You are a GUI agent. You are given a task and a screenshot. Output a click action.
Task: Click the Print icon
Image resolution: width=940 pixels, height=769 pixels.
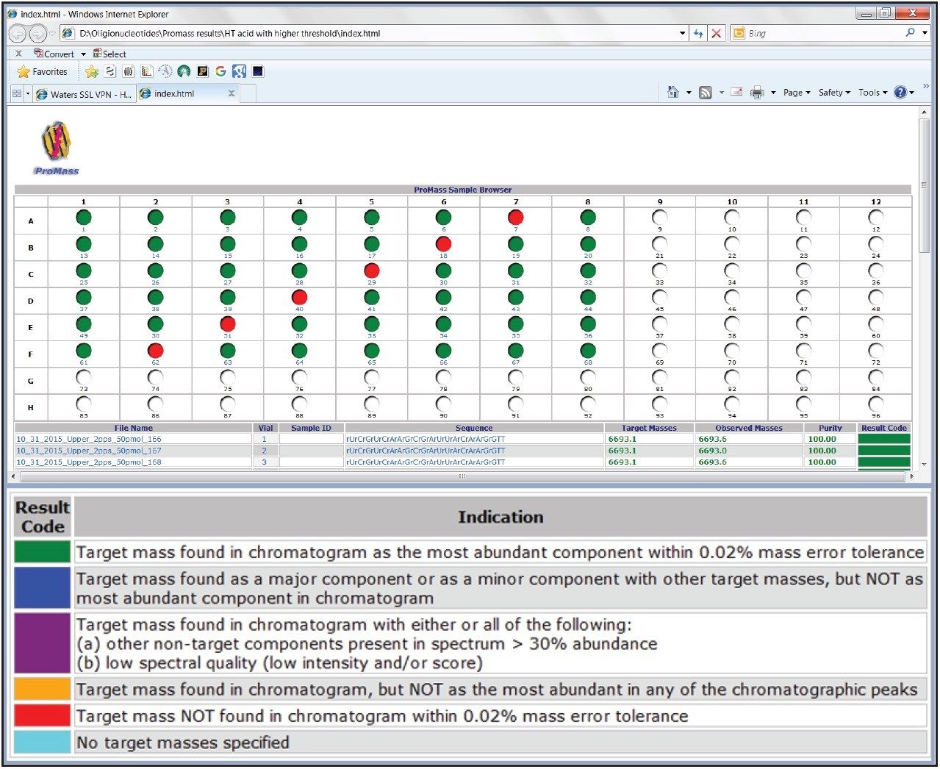click(757, 93)
